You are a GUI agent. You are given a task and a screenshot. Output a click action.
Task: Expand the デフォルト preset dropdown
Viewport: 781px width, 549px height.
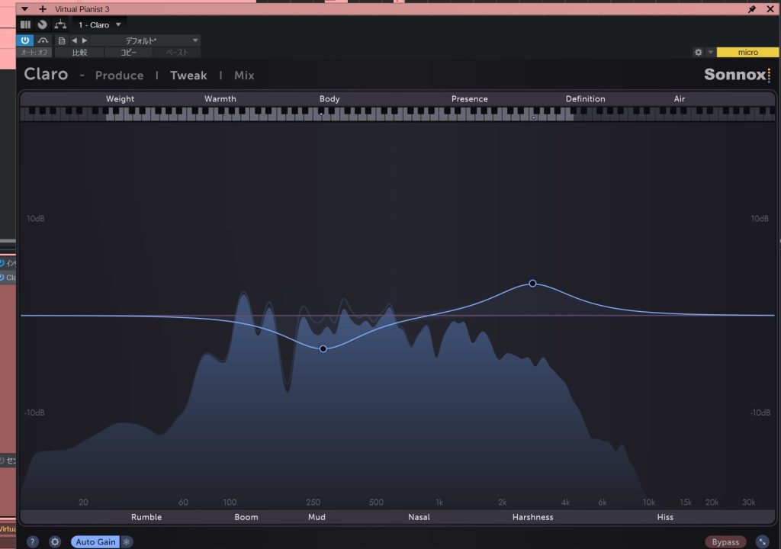click(195, 40)
